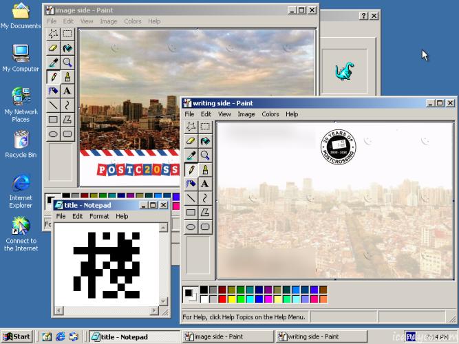
Task: Select the Curve tool in image side Paint
Action: [67, 105]
